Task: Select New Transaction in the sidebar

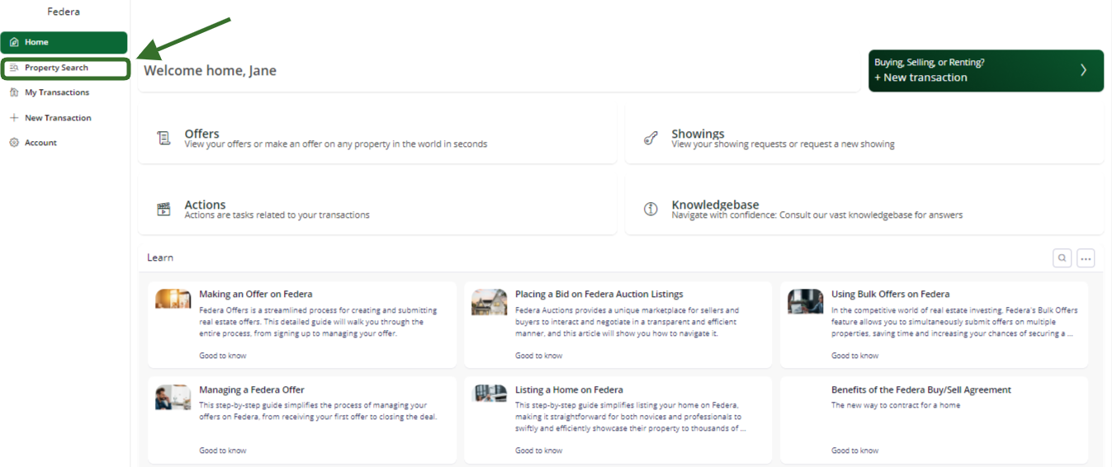Action: click(x=64, y=118)
